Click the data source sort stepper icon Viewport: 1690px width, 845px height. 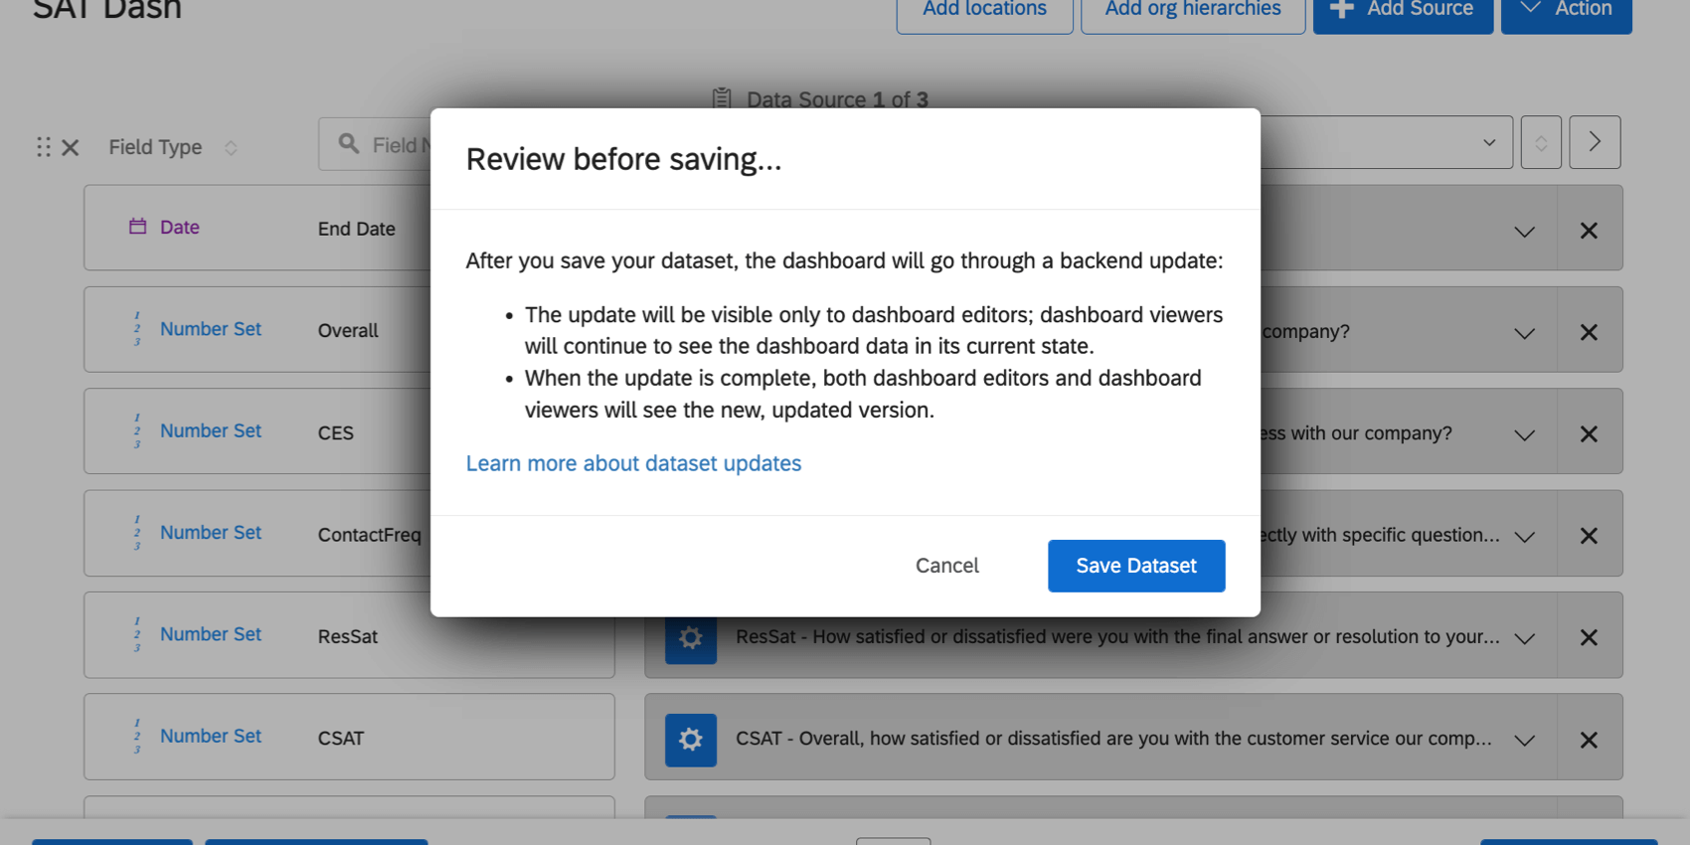pos(1541,143)
